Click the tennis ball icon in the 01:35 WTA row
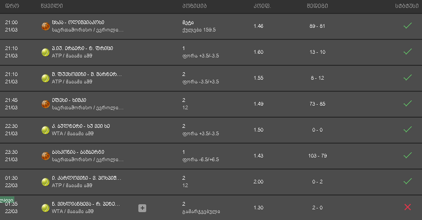Screen dimensions: 422x220 (x=45, y=208)
